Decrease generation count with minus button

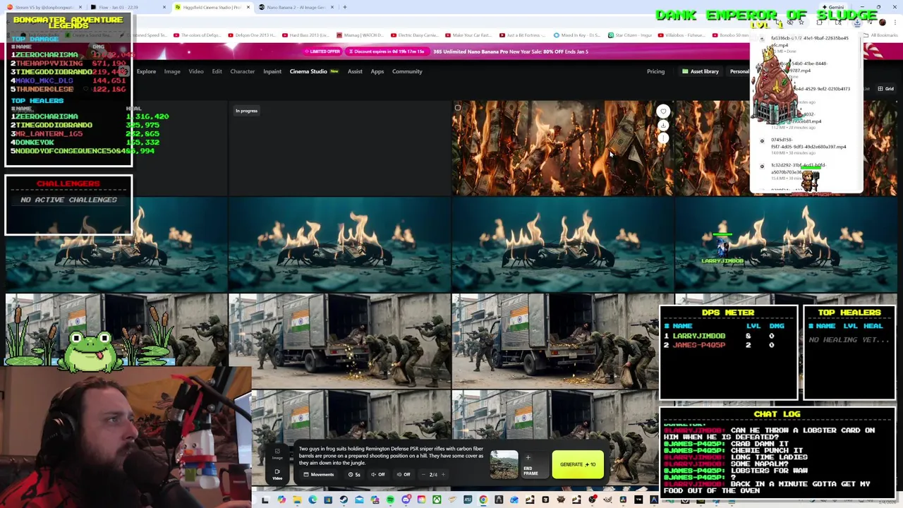click(x=423, y=474)
